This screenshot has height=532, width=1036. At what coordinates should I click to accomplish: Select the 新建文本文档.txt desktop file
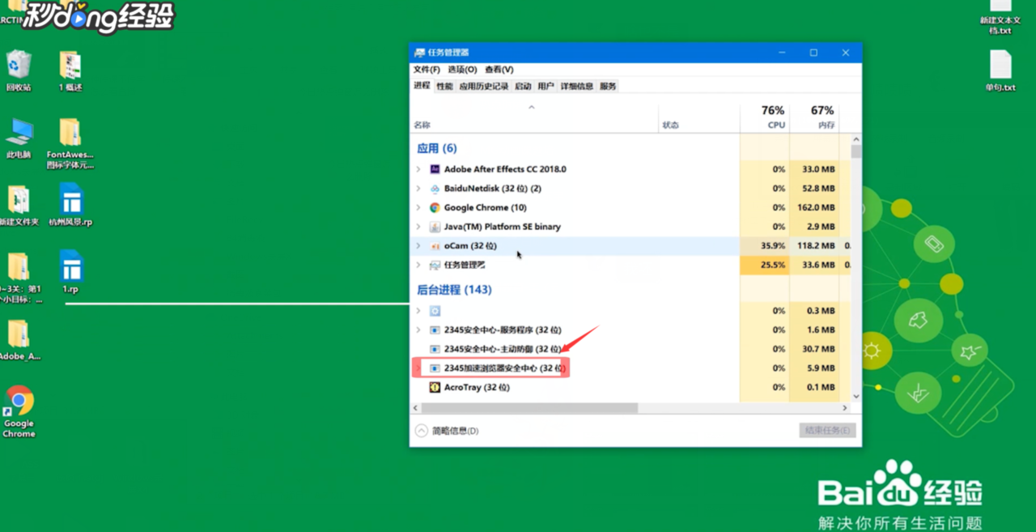1000,18
